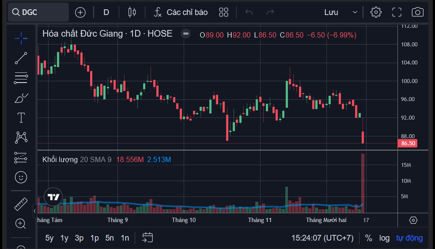This screenshot has height=249, width=435.
Task: Click the D interval button
Action: 106,12
